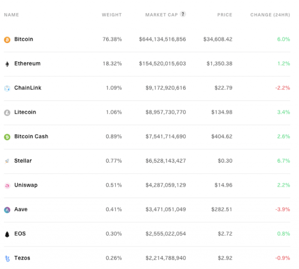Click the Uniswap unicorn icon
299x269 pixels.
pyautogui.click(x=7, y=186)
